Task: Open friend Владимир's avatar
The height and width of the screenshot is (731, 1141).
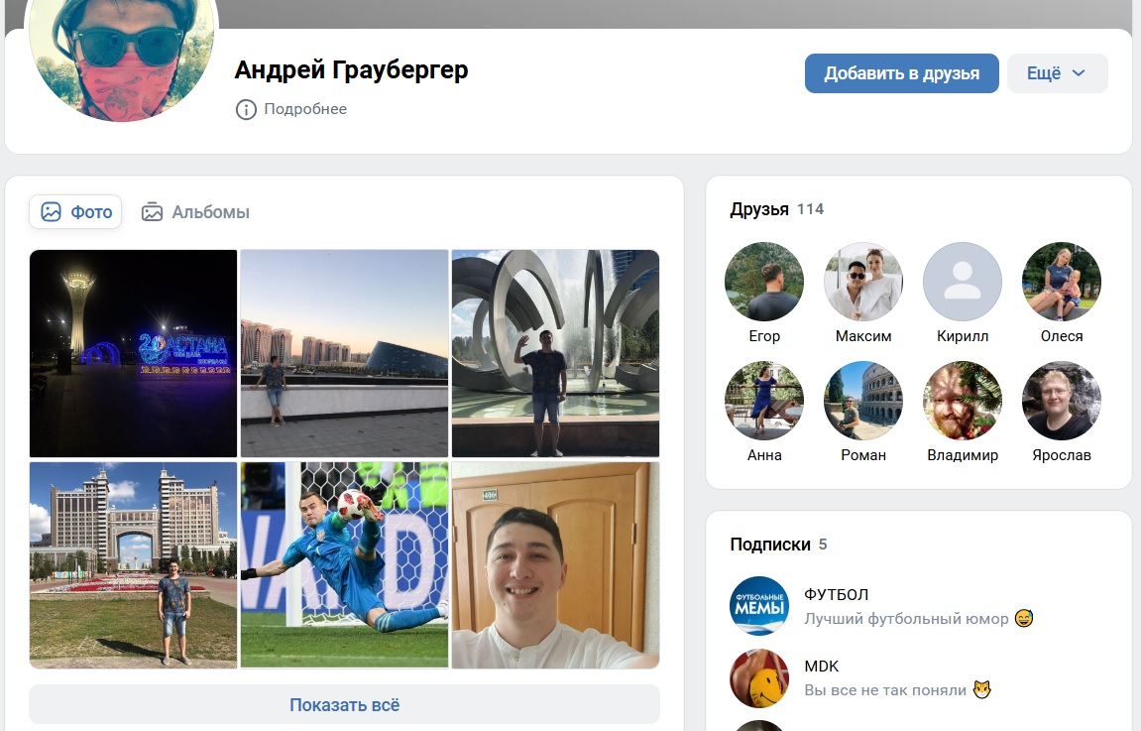Action: coord(962,401)
